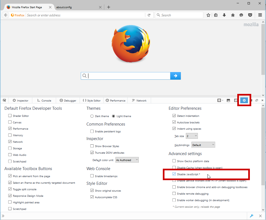This screenshot has height=220, width=266.
Task: Click the address bar field
Action: pos(86,15)
